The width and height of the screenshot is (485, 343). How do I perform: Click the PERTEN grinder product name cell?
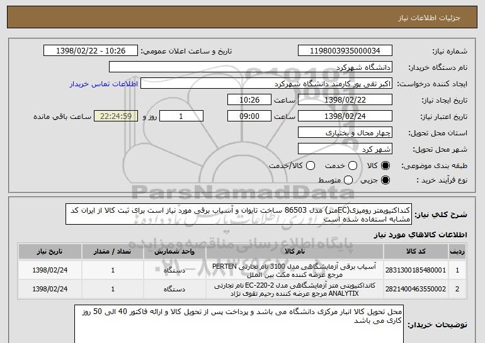(x=295, y=271)
